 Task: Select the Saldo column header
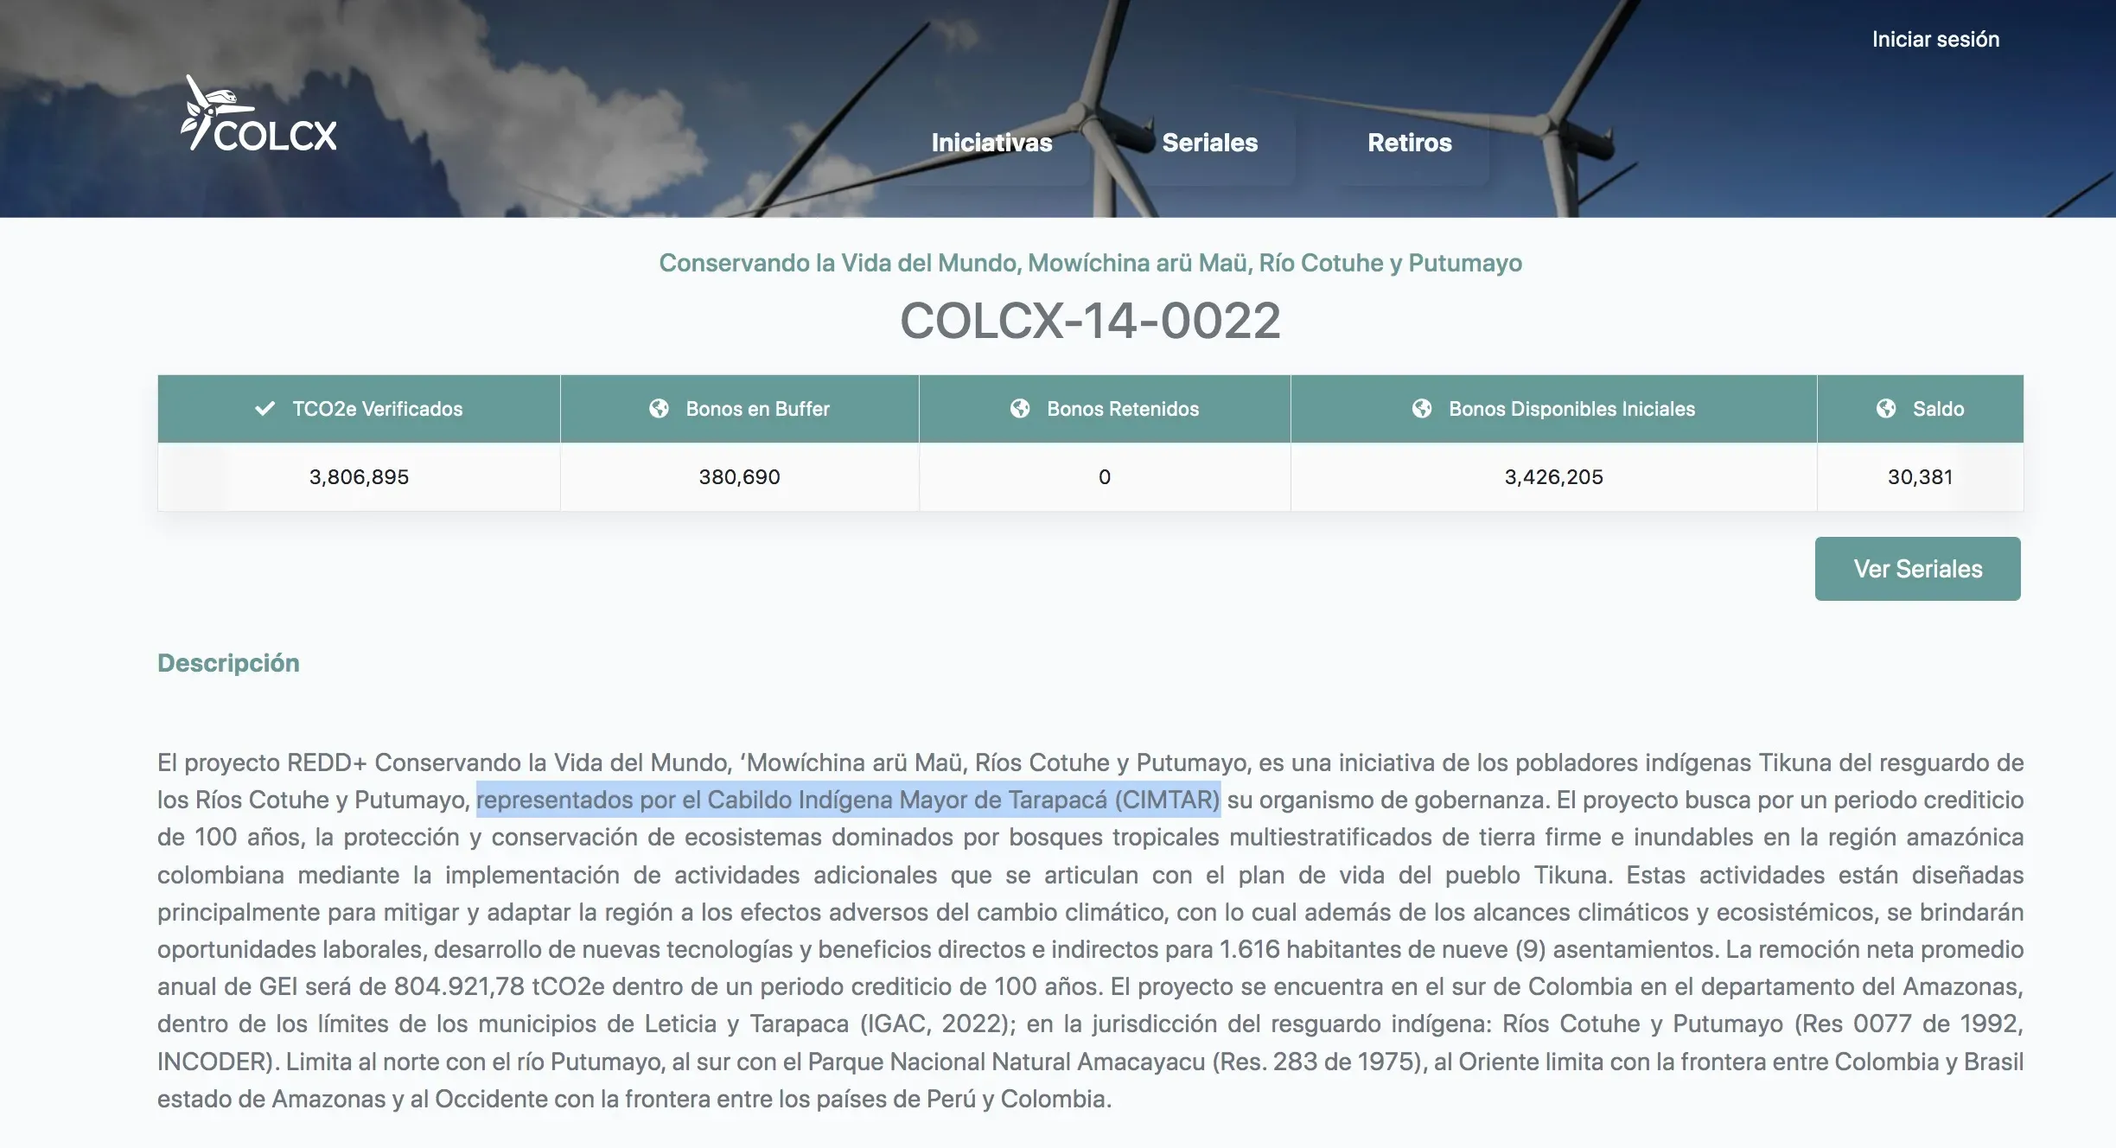(1920, 409)
